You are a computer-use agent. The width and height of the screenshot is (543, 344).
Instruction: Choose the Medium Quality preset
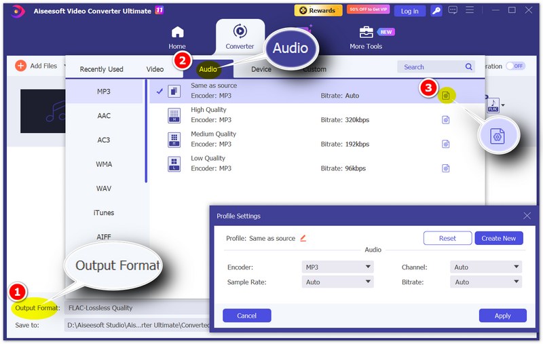tap(317, 139)
